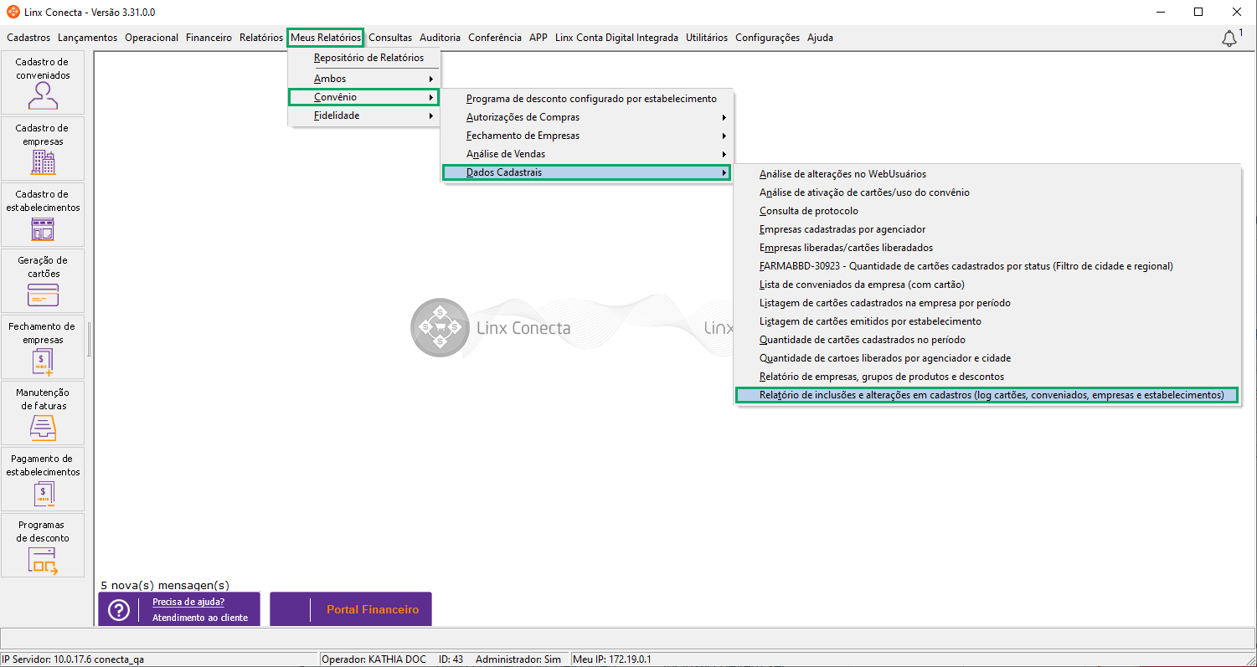Select Programa de desconto configurado por estabelecimento
The height and width of the screenshot is (667, 1257).
[587, 99]
